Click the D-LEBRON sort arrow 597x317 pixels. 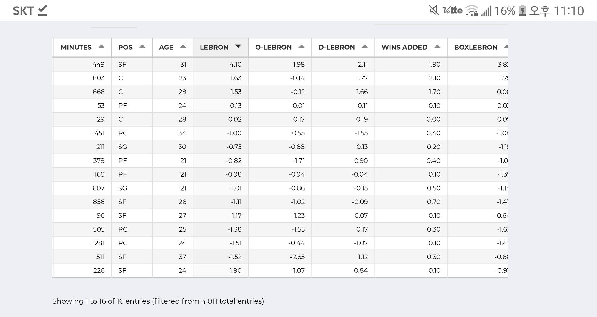point(364,47)
